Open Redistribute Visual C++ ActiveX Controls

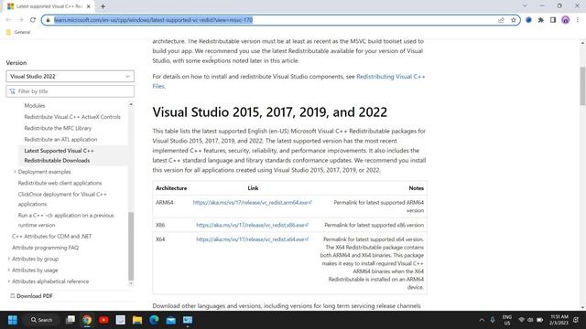(x=72, y=117)
